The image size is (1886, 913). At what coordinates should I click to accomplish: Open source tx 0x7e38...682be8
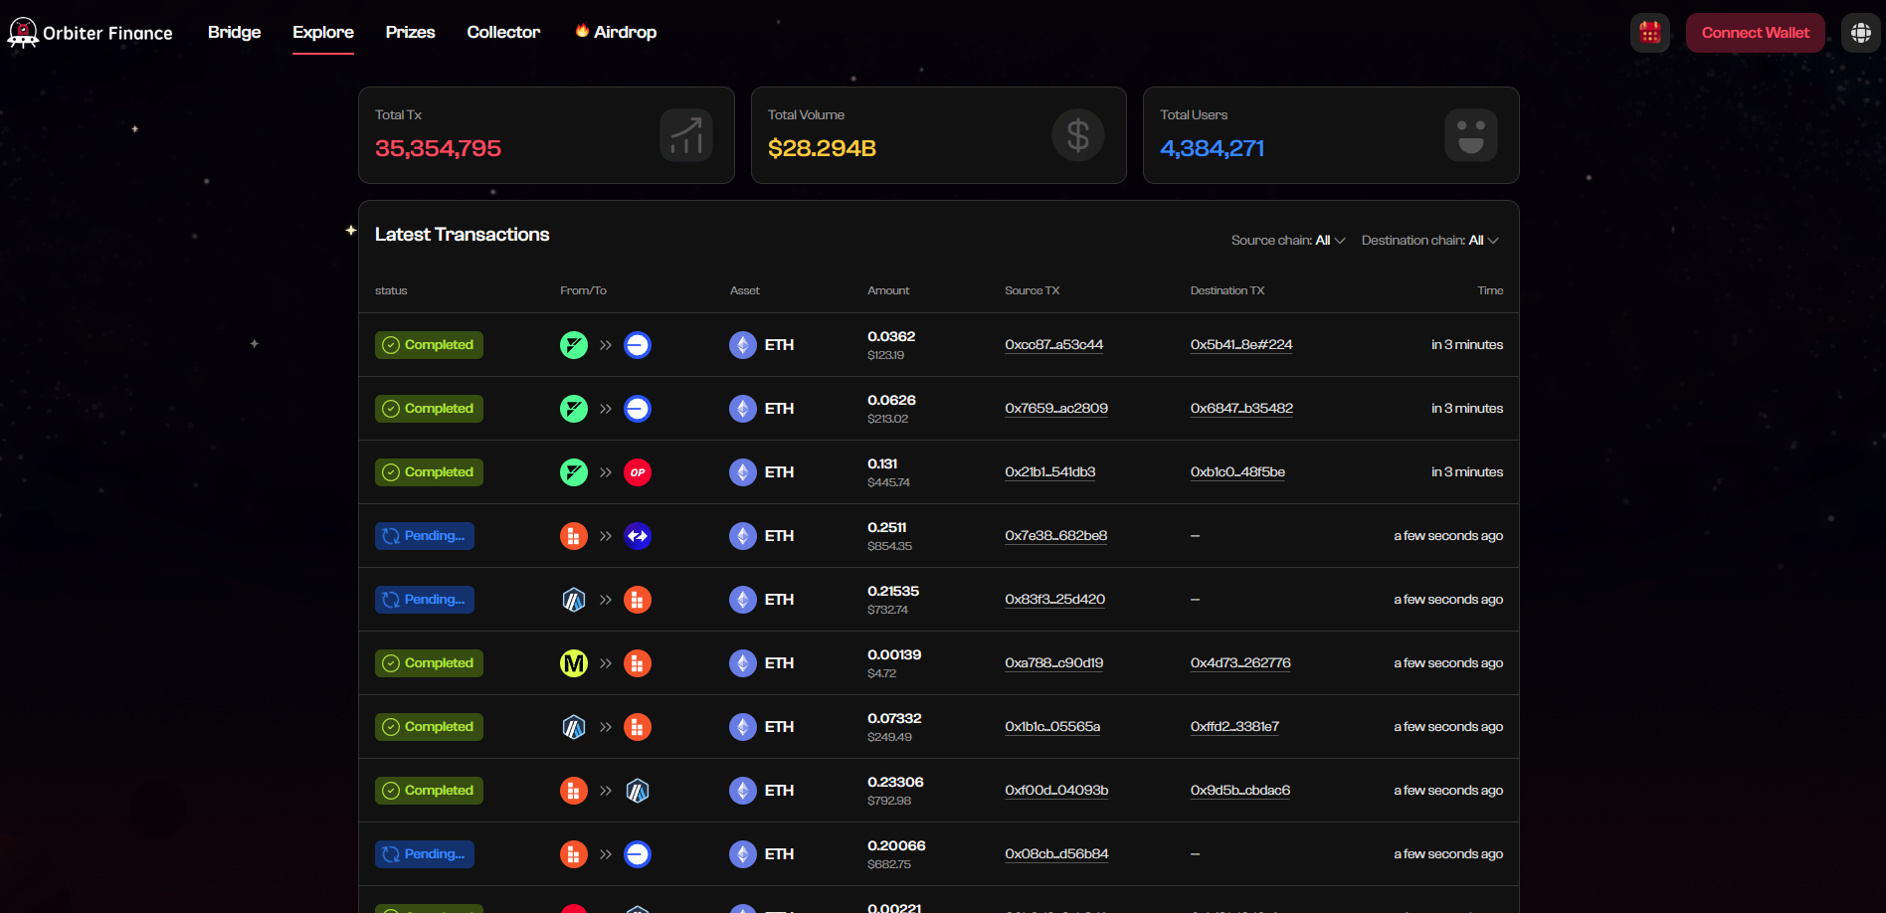click(x=1055, y=536)
